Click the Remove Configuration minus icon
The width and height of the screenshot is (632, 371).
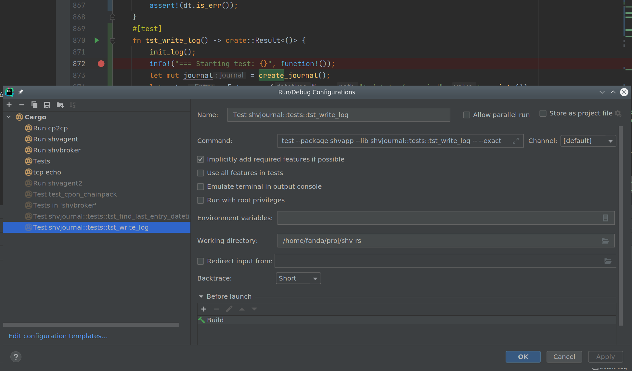coord(22,105)
